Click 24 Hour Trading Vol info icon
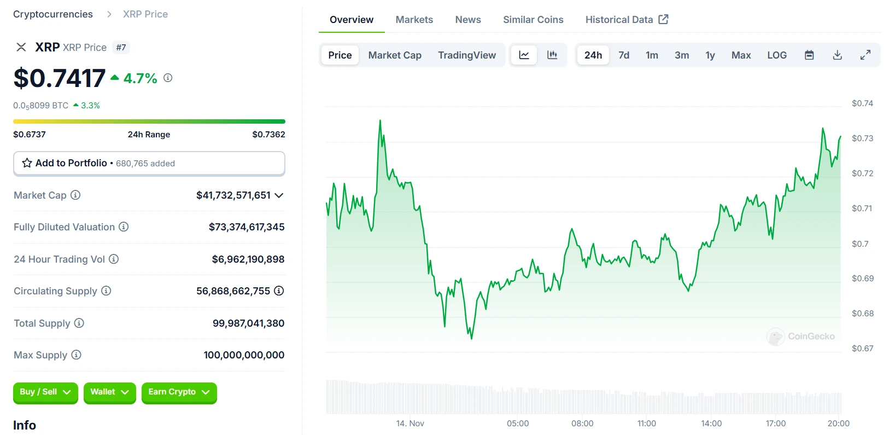 click(x=114, y=259)
